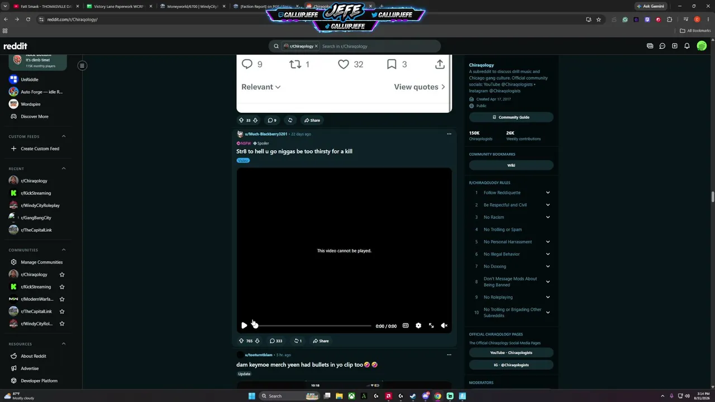Image resolution: width=715 pixels, height=402 pixels.
Task: Click the bookmark icon showing 3
Action: (392, 64)
